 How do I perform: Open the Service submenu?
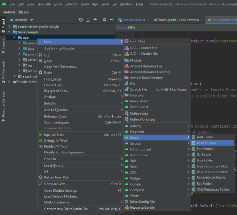coord(157,143)
